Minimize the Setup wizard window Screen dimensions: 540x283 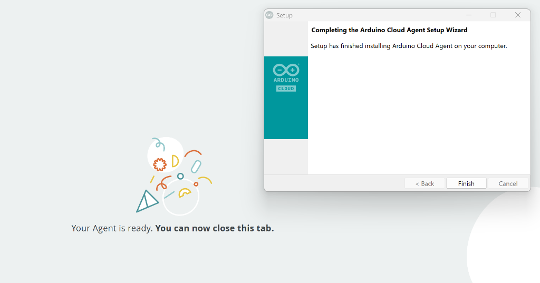point(469,15)
